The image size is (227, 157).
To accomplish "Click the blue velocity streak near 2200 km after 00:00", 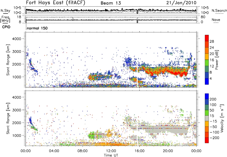I will [x=30, y=120].
